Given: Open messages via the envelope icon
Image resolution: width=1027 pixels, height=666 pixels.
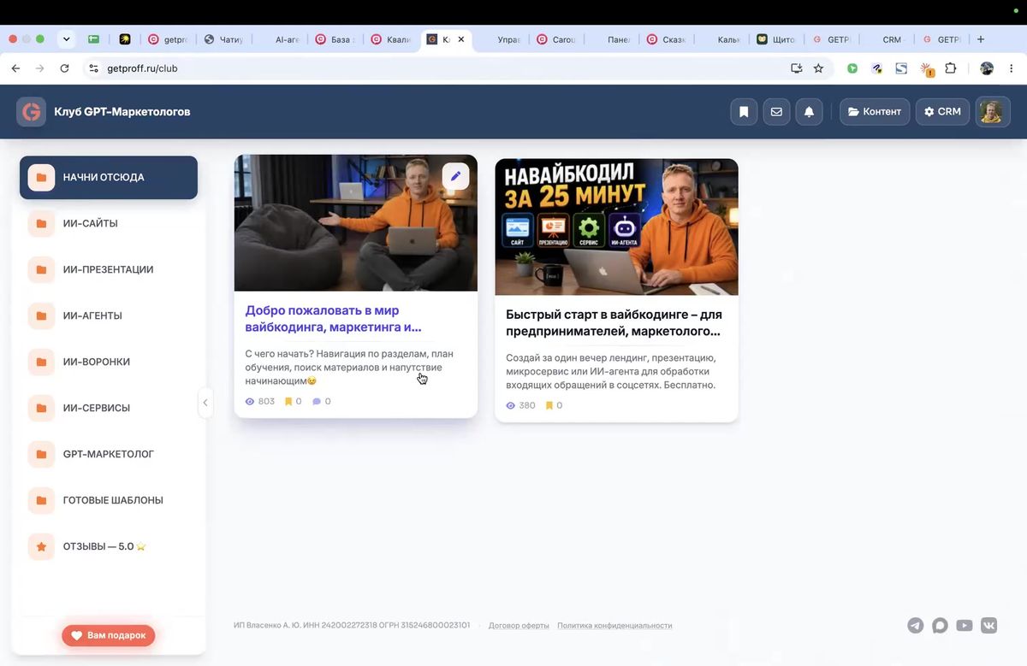Looking at the screenshot, I should 776,112.
